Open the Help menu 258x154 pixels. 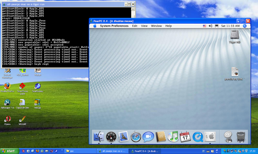169,26
